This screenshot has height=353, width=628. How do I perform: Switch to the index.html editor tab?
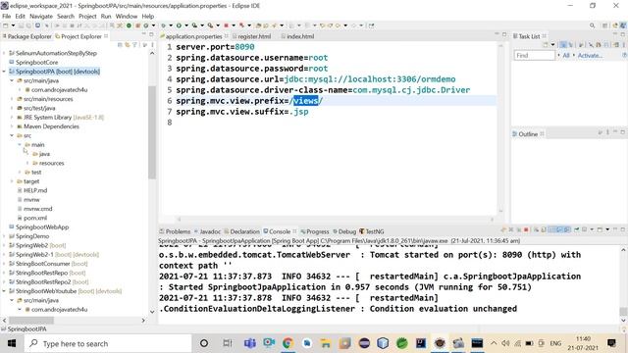300,36
